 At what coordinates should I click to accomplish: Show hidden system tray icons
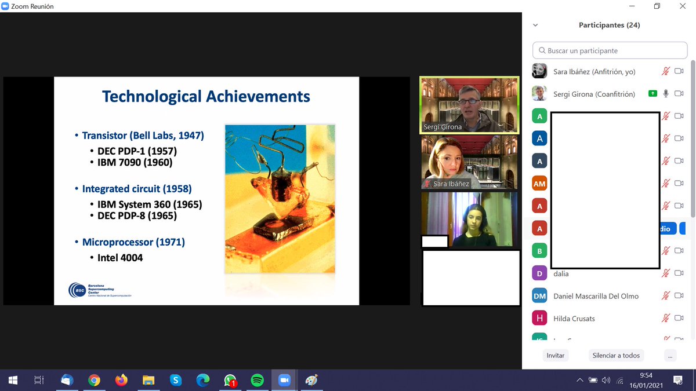coord(579,381)
